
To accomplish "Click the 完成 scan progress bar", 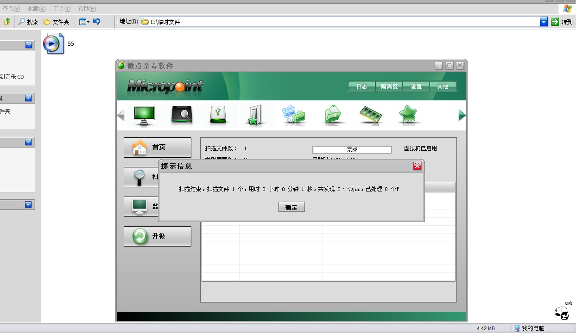I will [352, 150].
